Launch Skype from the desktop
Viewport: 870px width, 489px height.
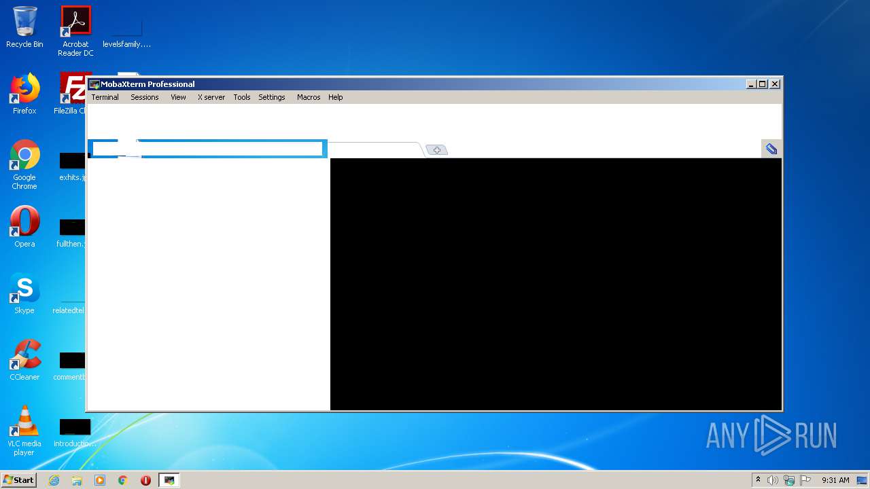click(24, 293)
